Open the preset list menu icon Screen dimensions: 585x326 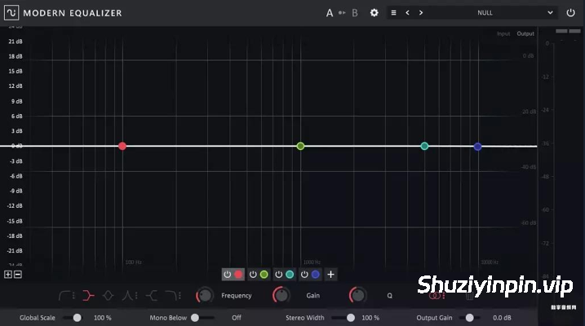pyautogui.click(x=393, y=13)
